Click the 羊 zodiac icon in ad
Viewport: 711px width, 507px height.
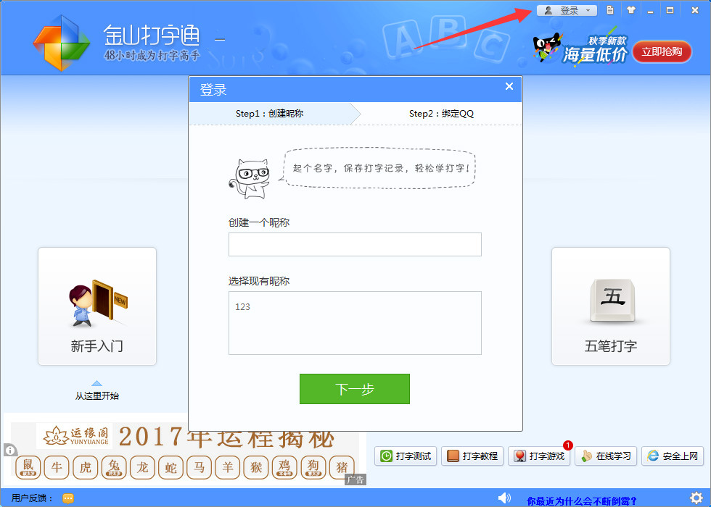228,468
